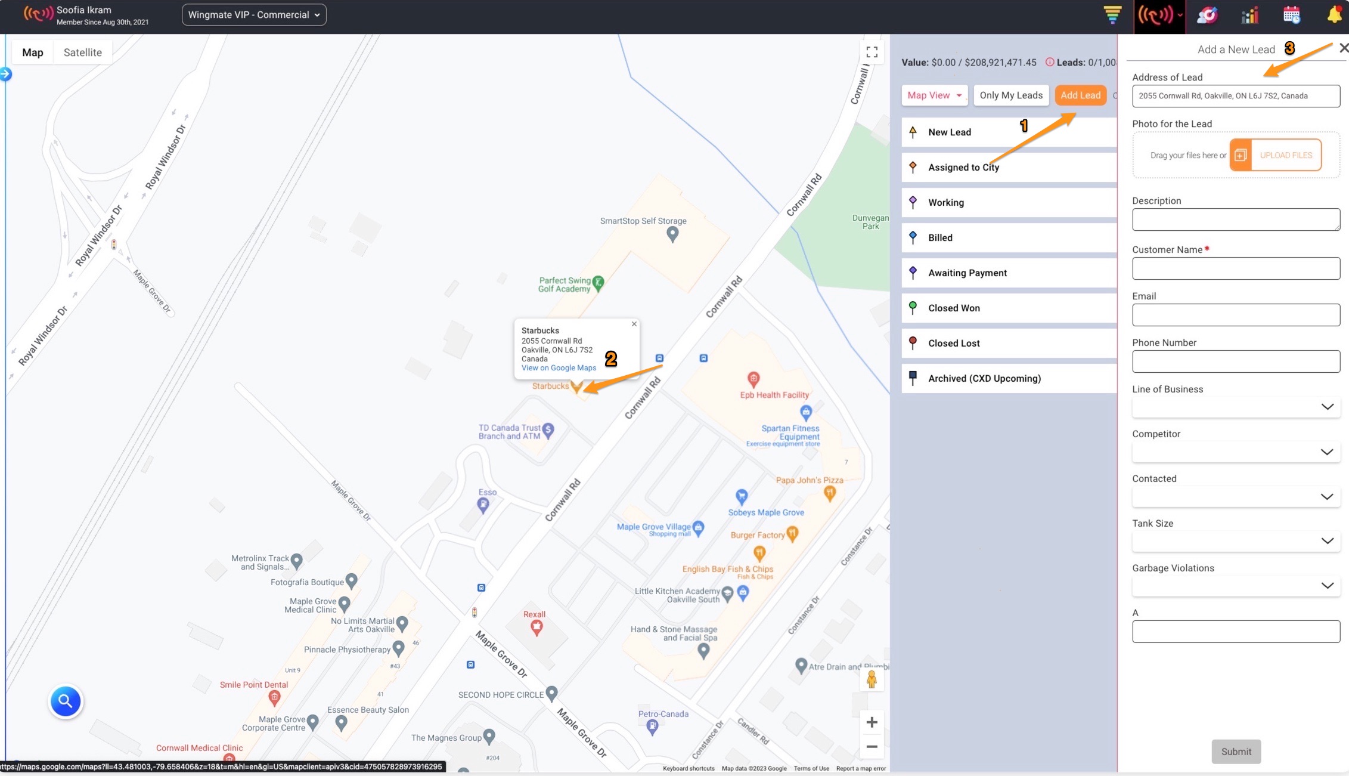This screenshot has height=776, width=1349.
Task: Open map Terms of Use link
Action: pyautogui.click(x=811, y=768)
